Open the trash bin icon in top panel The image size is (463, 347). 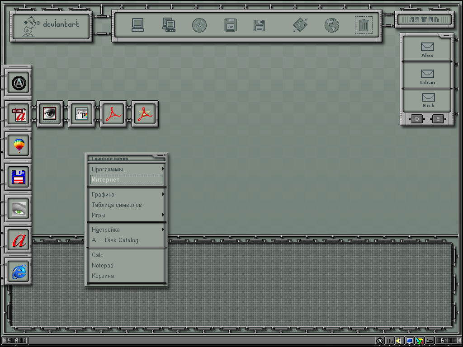coord(364,25)
